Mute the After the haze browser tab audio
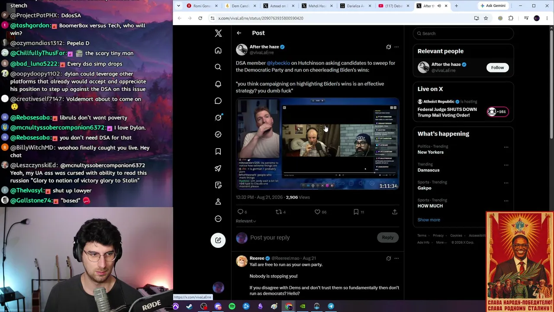554x312 pixels. click(x=439, y=6)
